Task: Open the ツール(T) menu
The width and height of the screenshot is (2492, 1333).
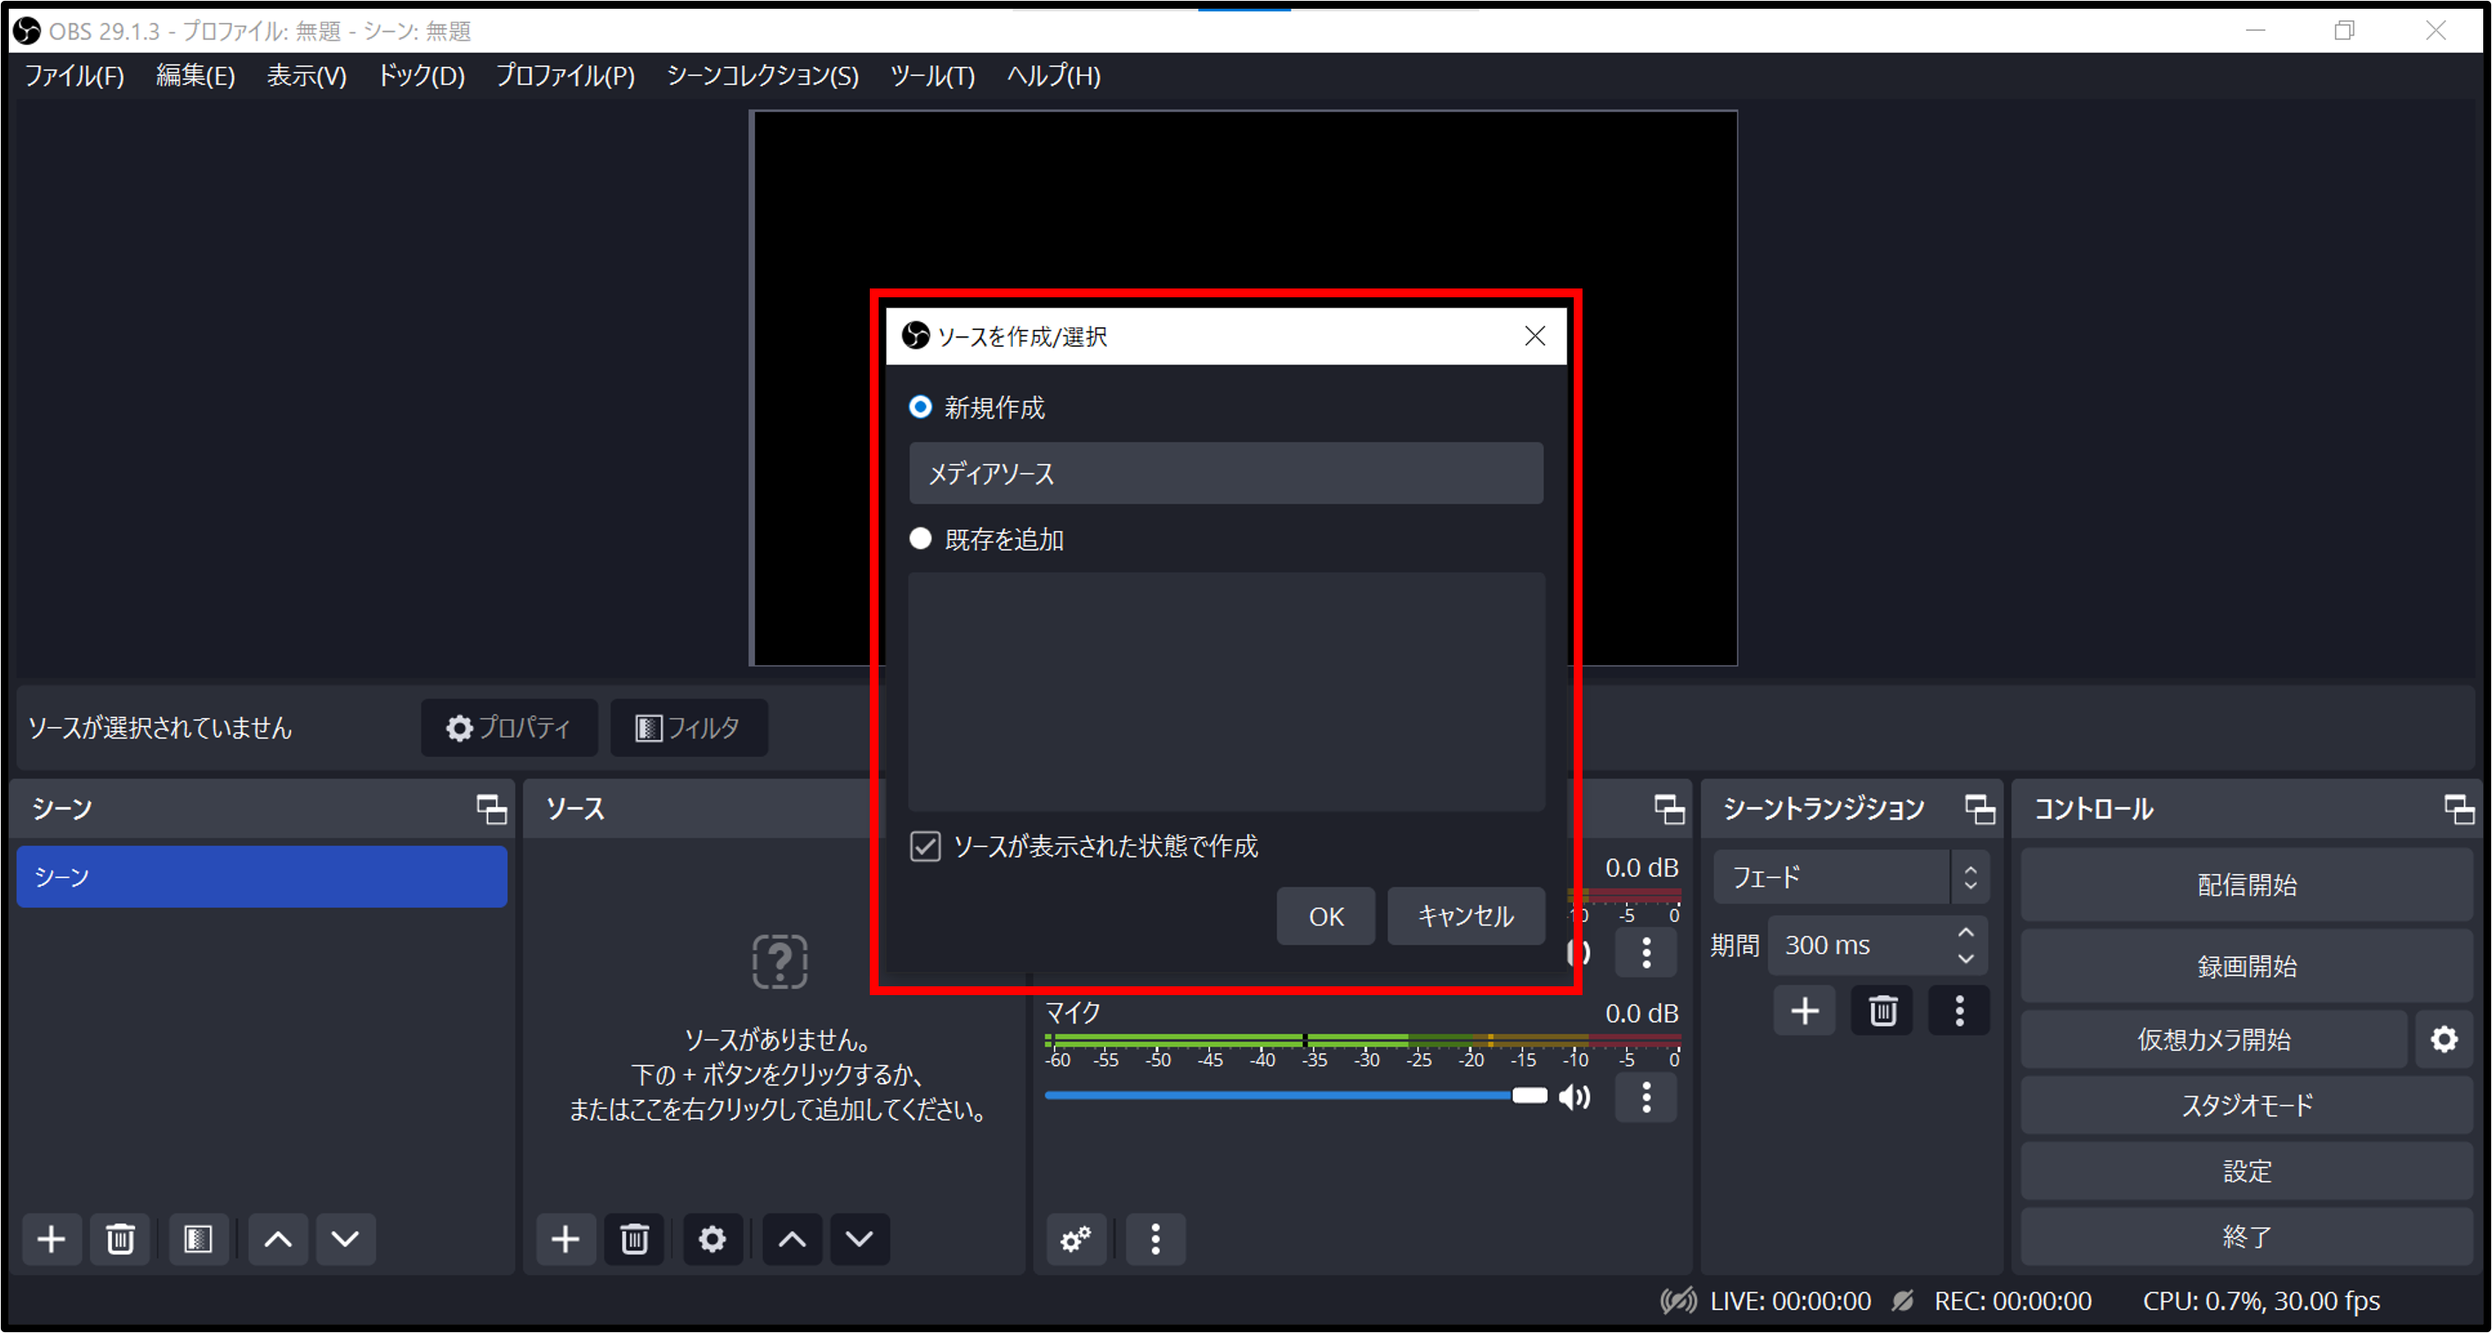Action: coord(932,76)
